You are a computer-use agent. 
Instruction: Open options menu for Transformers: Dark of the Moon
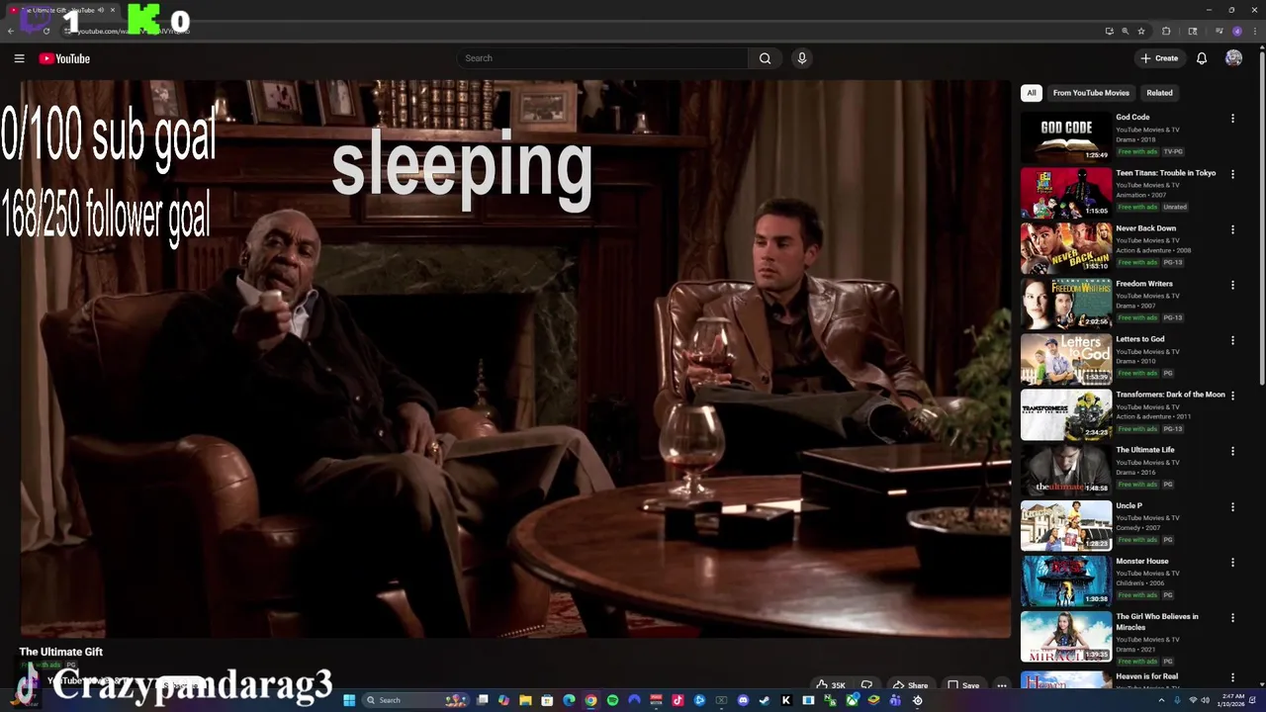1232,396
